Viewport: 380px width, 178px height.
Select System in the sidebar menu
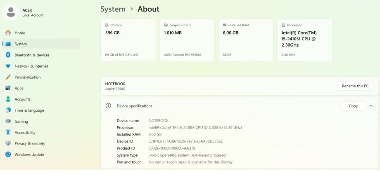click(21, 44)
